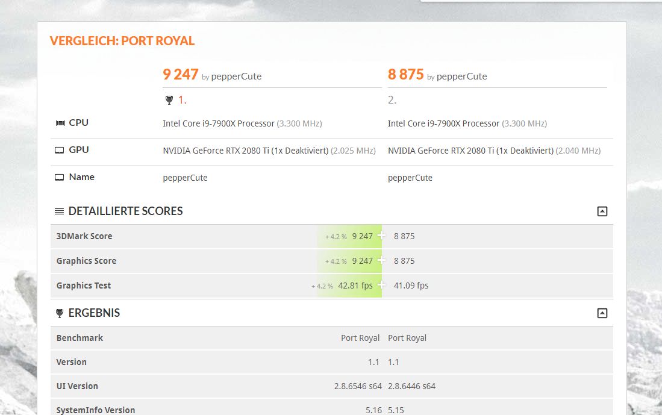Open the second result's Intel Core i9-7900X link
Image resolution: width=662 pixels, height=415 pixels.
(444, 123)
